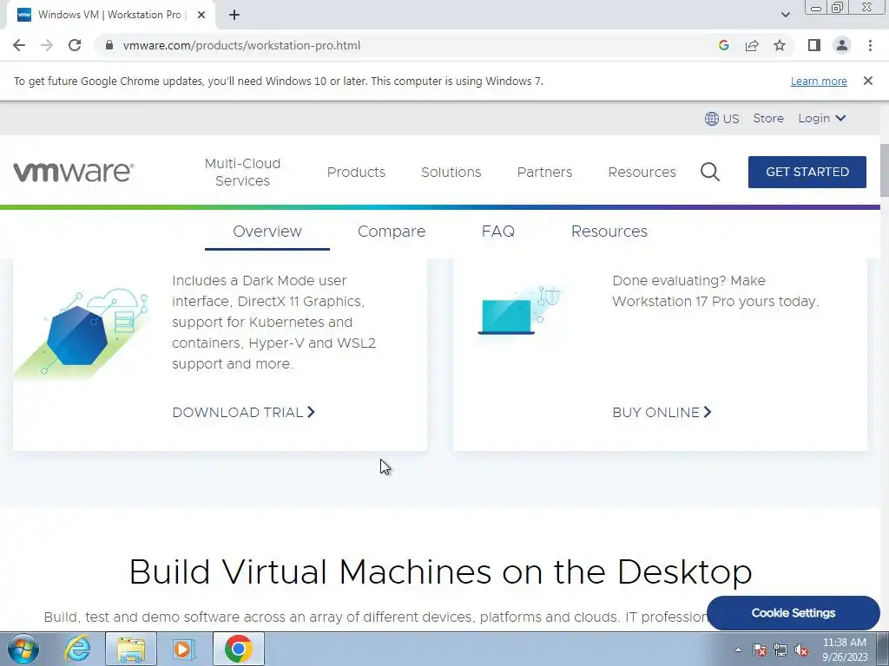Open Learn more about Chrome updates

pos(819,81)
